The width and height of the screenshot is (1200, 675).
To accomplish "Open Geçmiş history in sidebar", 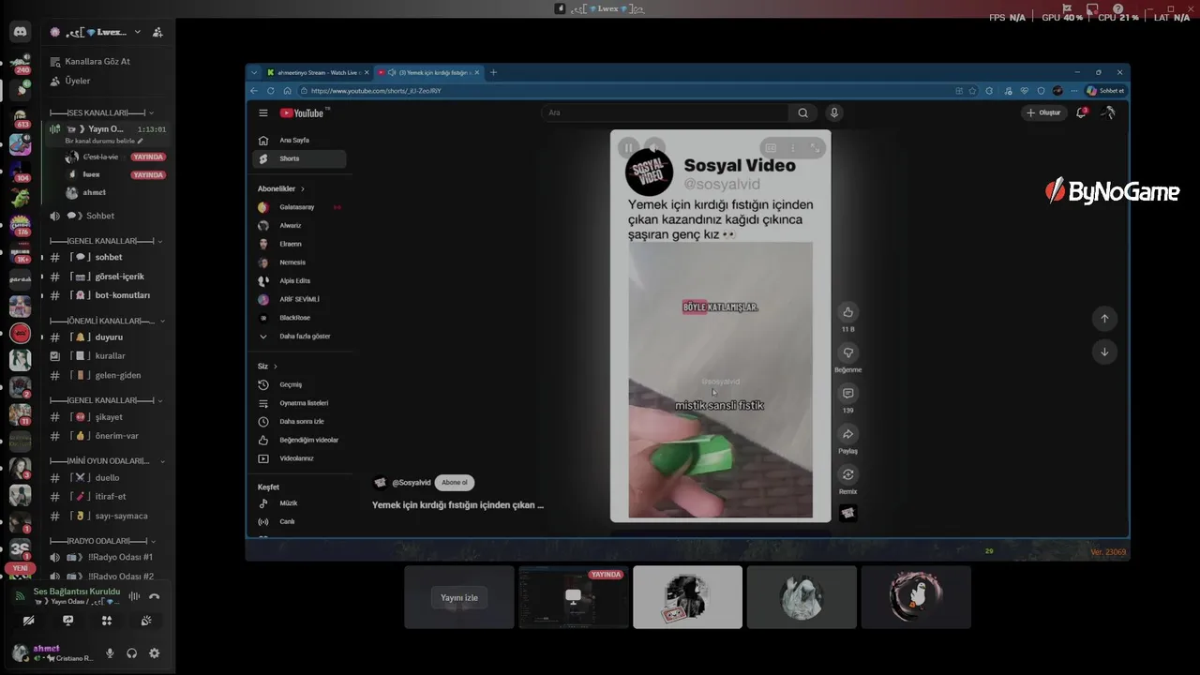I will [x=300, y=384].
